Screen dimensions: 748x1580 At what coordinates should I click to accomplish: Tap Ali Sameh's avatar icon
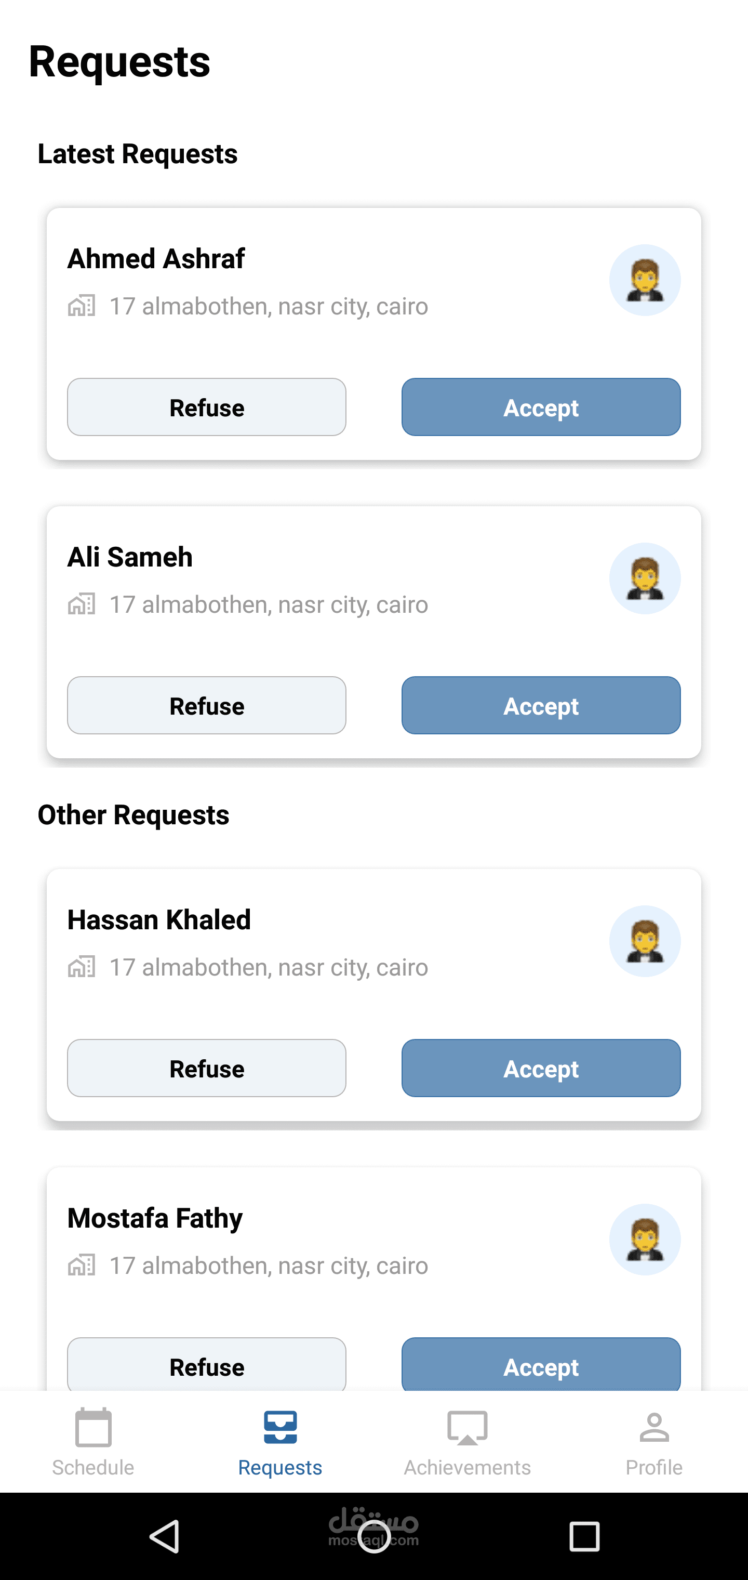tap(645, 578)
